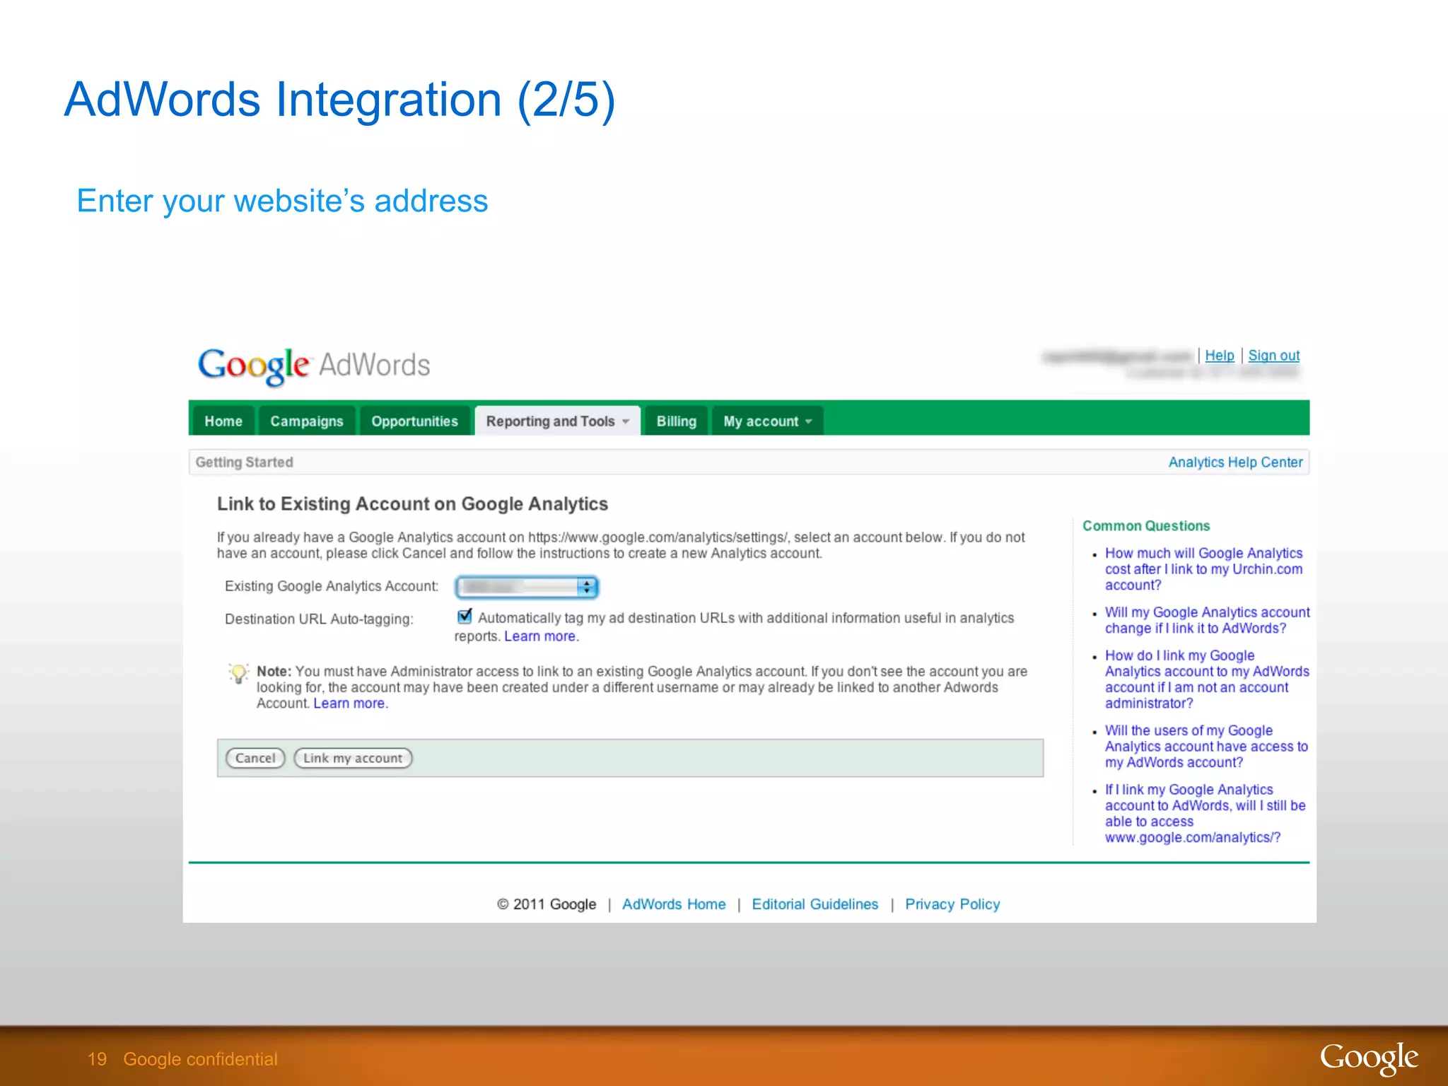The image size is (1448, 1086).
Task: Expand the Reporting and Tools menu arrow
Action: click(x=626, y=421)
